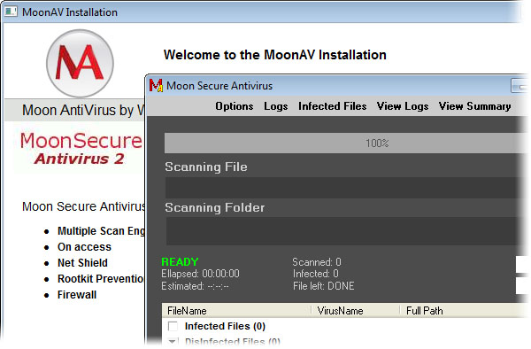
Task: Click the Moon AntiVirus by header text
Action: (83, 111)
